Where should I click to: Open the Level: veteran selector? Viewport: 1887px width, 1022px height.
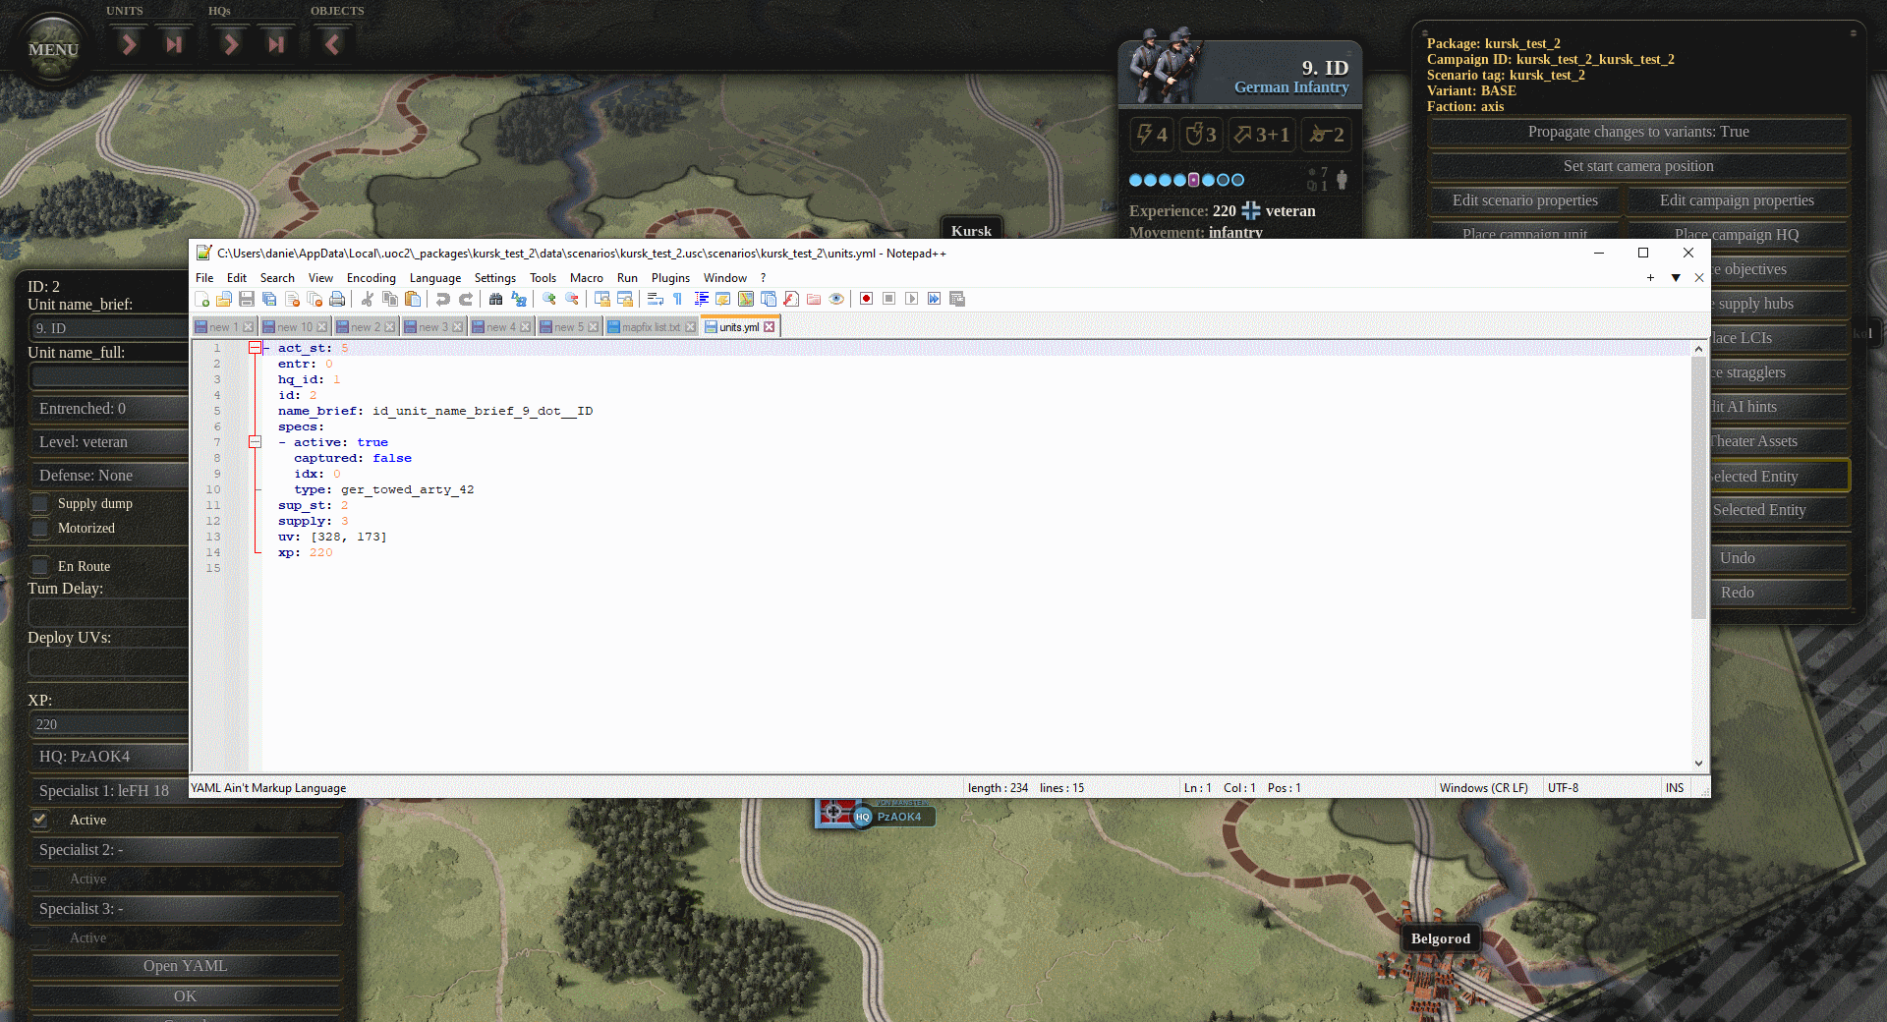tap(109, 442)
